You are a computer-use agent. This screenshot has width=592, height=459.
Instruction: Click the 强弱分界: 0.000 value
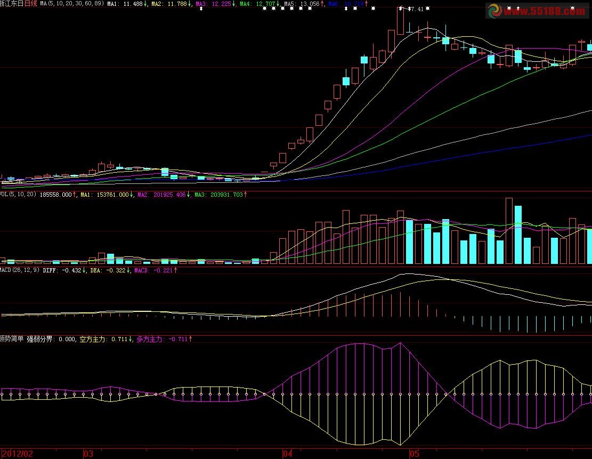[x=51, y=339]
